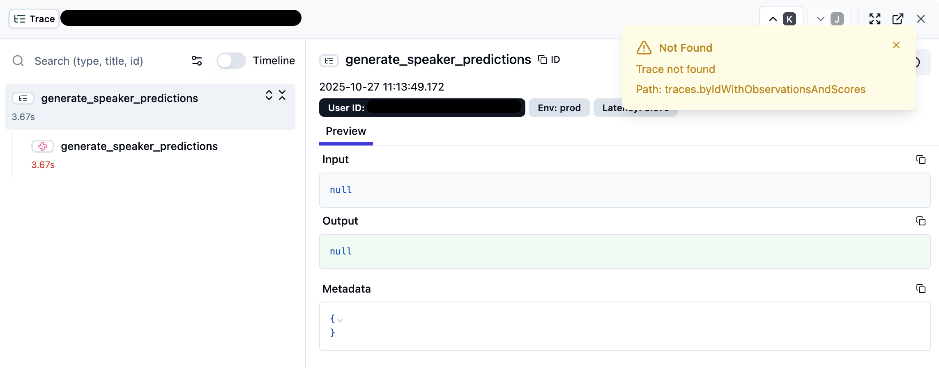Viewport: 939px width, 368px height.
Task: Copy the Input section content
Action: coord(921,159)
